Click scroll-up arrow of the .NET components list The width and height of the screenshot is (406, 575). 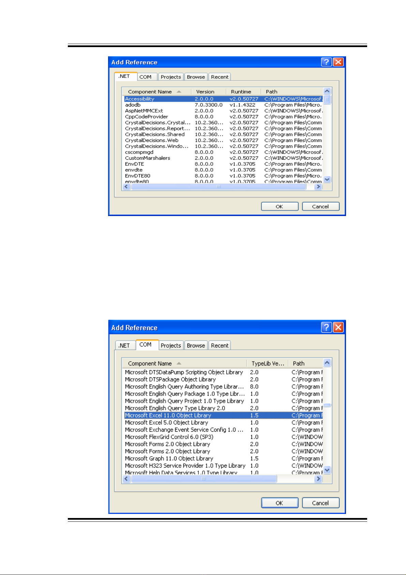point(327,91)
